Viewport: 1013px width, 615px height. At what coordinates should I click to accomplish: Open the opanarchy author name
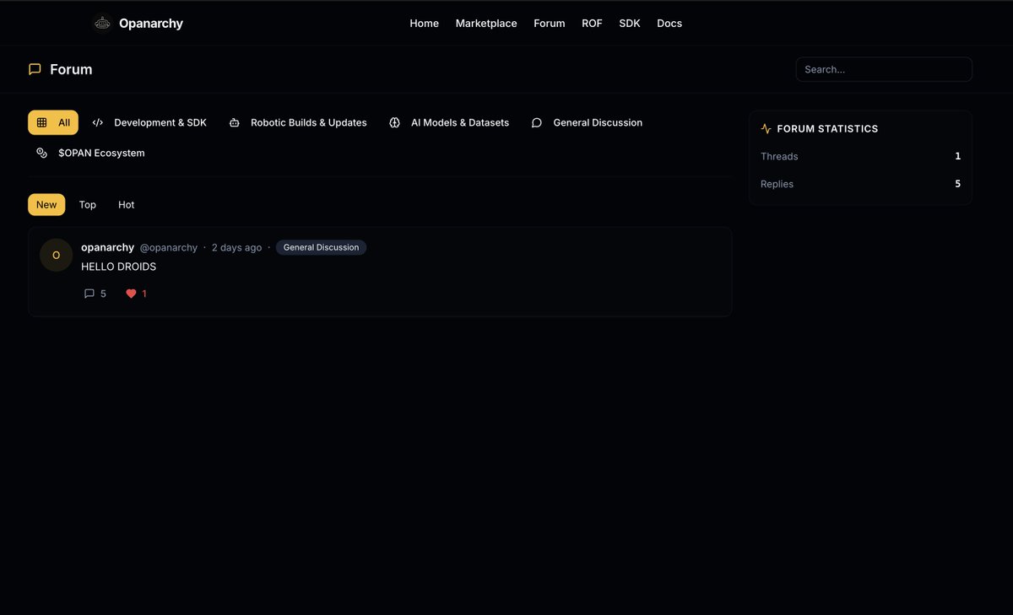click(107, 247)
